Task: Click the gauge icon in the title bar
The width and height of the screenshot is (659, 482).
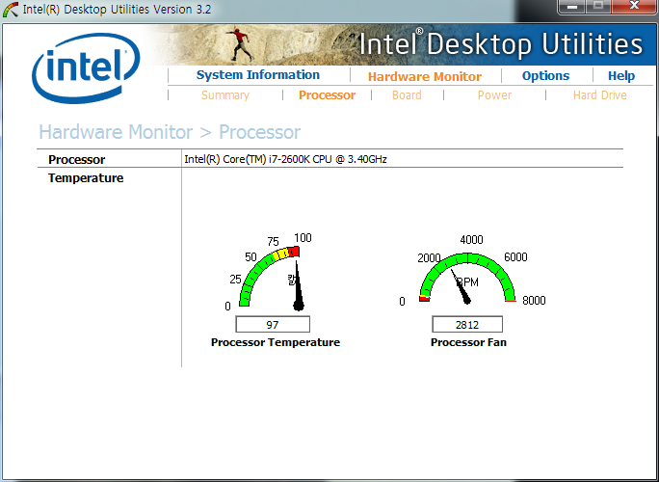Action: tap(10, 10)
